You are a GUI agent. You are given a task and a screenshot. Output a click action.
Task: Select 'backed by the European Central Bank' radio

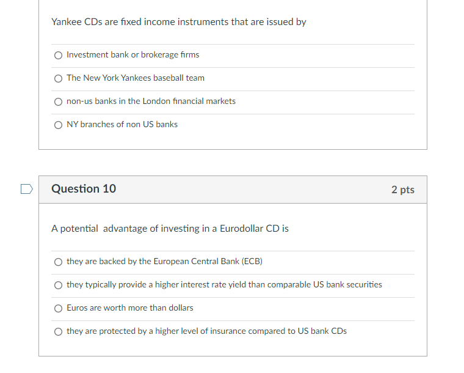[x=58, y=262]
